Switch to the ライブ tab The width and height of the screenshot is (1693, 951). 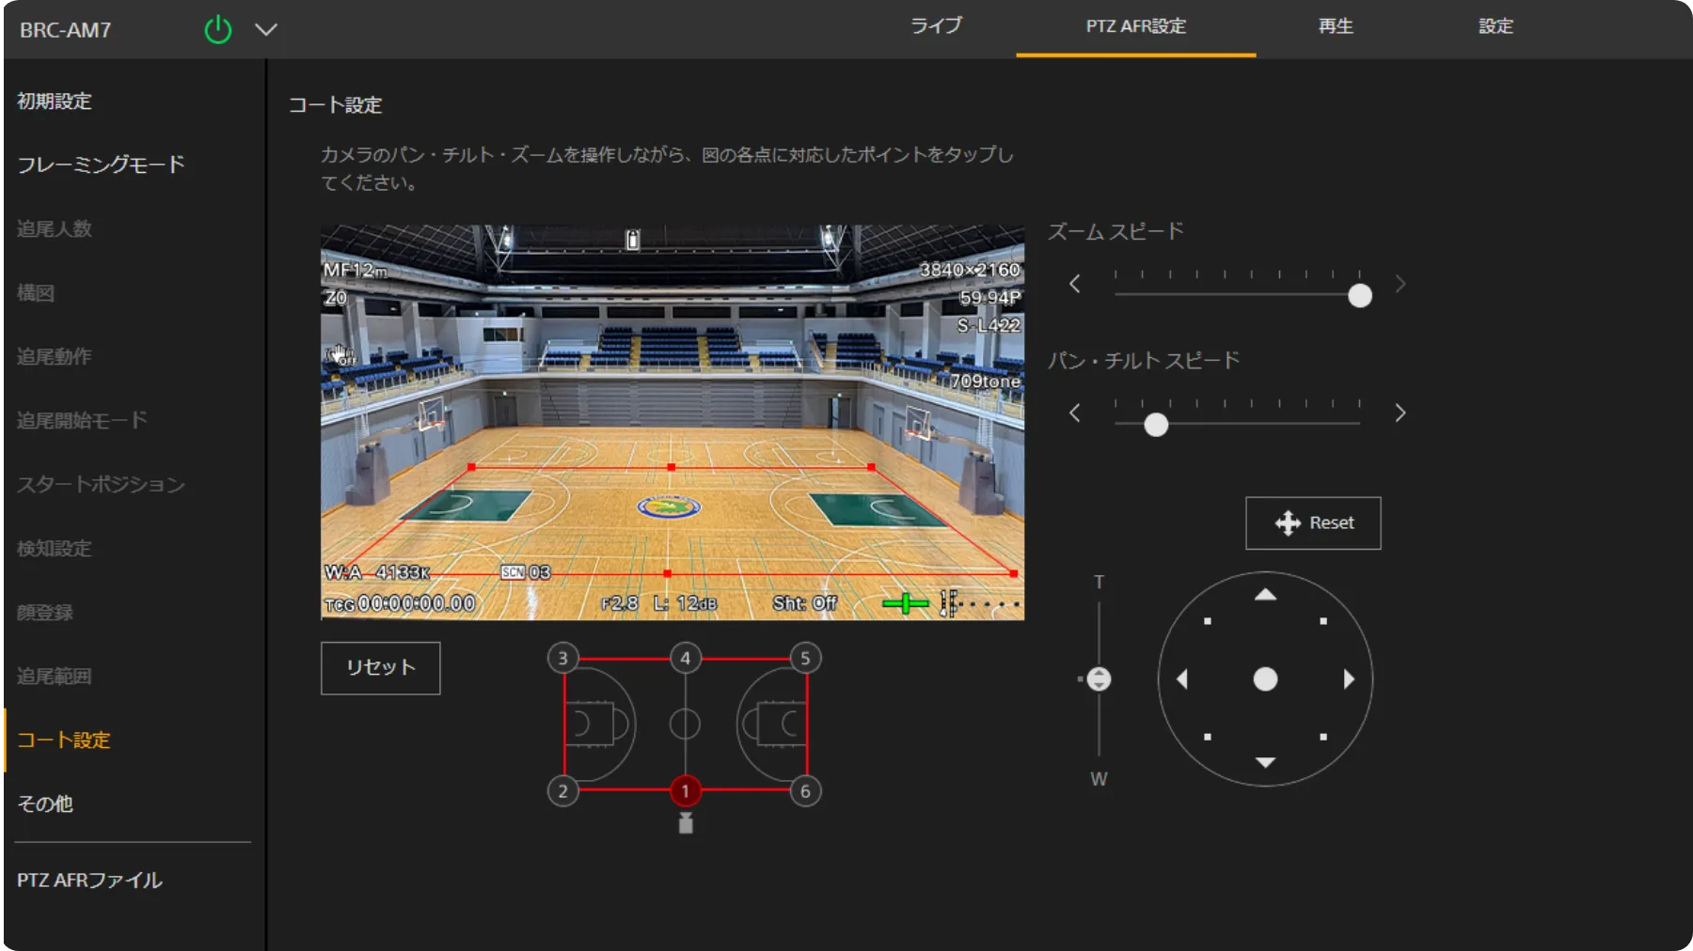coord(936,26)
